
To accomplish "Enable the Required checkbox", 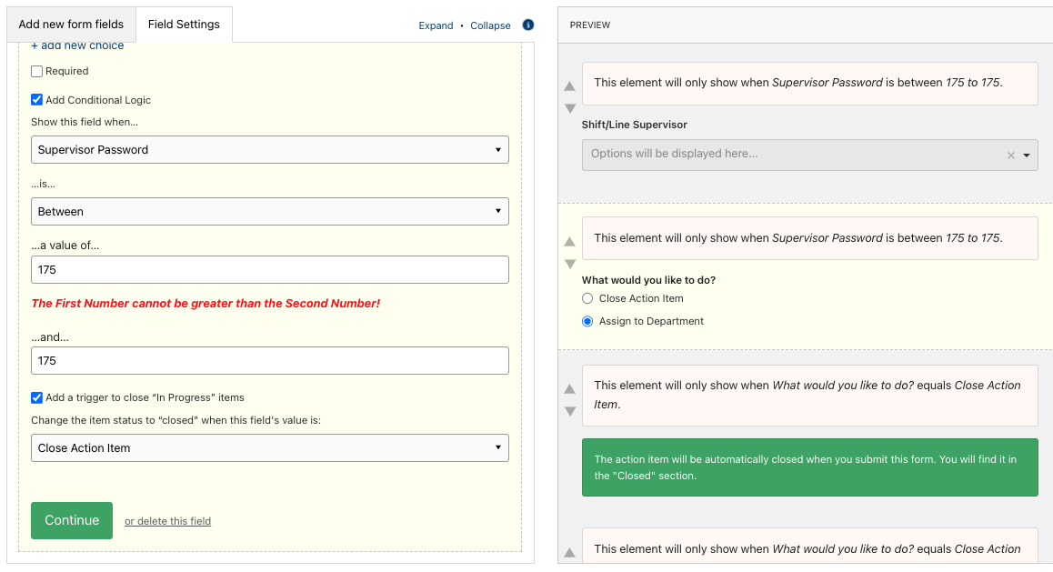I will 36,70.
